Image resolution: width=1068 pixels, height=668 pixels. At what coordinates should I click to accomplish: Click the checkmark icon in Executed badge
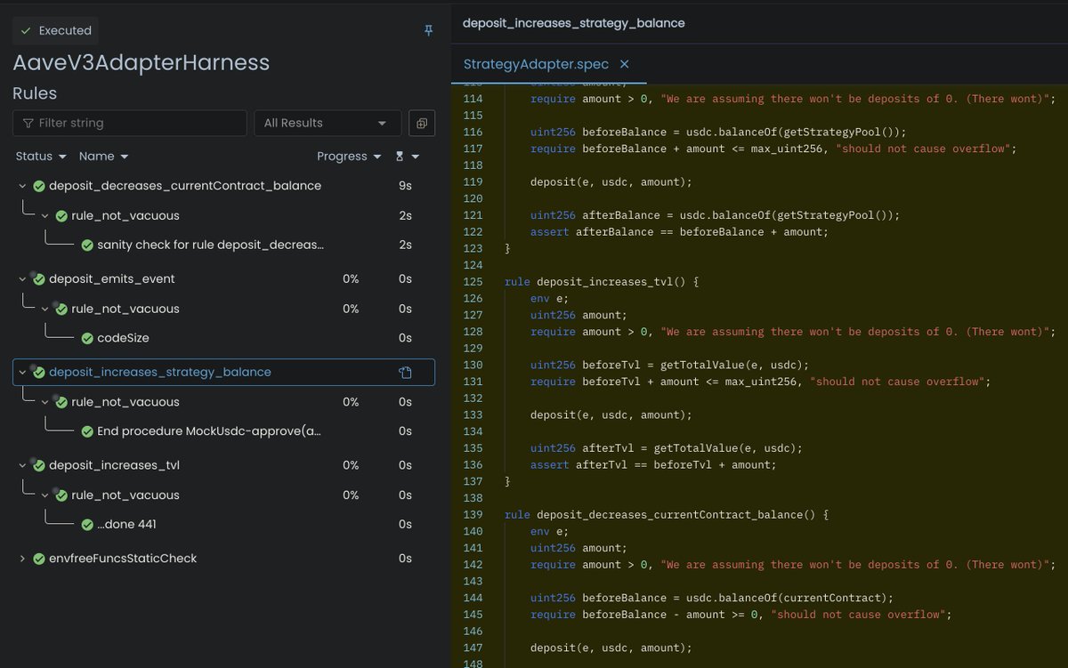click(26, 30)
